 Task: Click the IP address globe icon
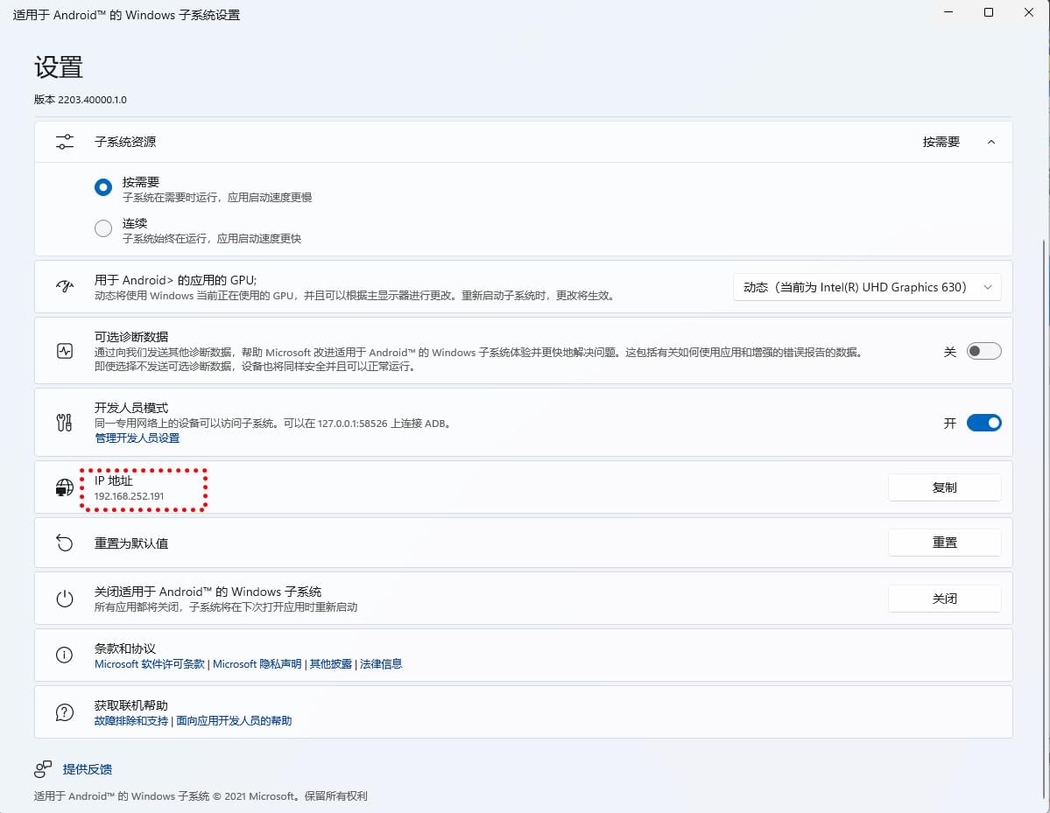tap(65, 487)
